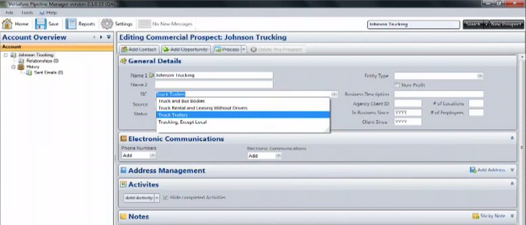Click the # of Locations field
The height and width of the screenshot is (225, 526).
[476, 103]
